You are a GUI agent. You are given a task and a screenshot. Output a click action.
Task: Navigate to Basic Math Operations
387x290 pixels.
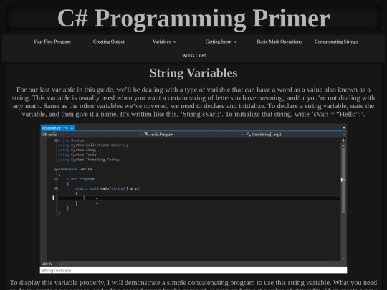(x=279, y=42)
